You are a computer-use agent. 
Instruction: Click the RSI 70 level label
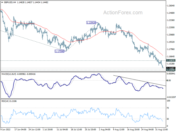click(168, 108)
